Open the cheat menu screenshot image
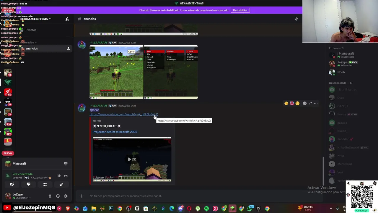The width and height of the screenshot is (378, 213). pyautogui.click(x=171, y=72)
